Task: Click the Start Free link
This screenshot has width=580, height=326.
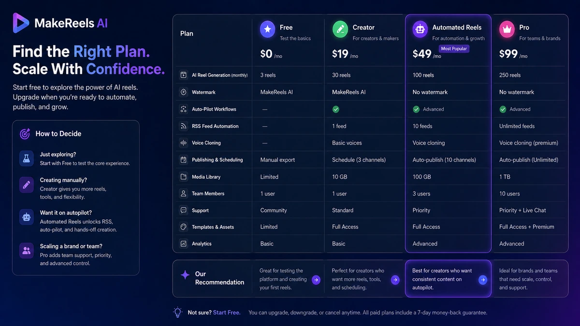Action: click(227, 313)
